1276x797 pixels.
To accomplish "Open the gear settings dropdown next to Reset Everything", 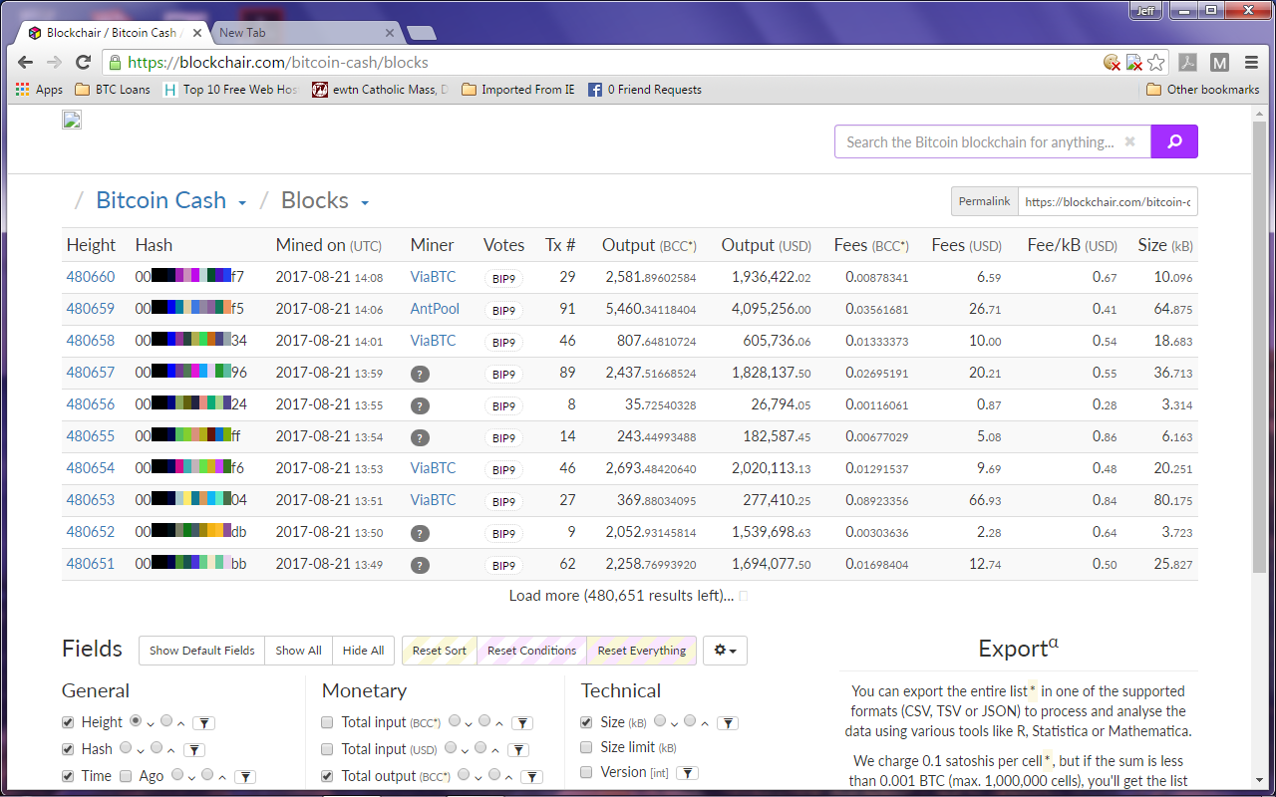I will tap(725, 651).
